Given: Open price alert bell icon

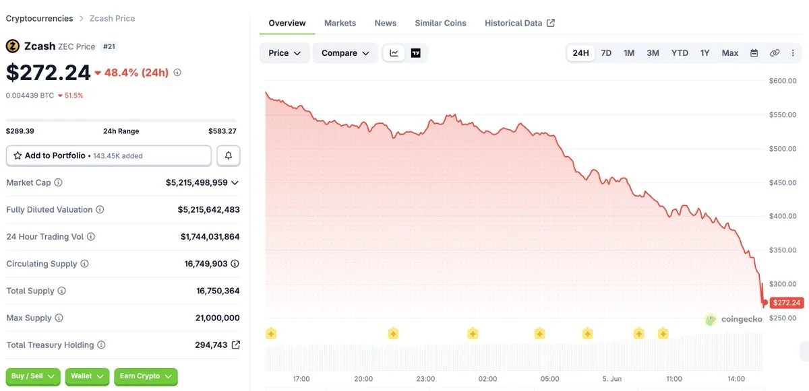Looking at the screenshot, I should click(229, 155).
